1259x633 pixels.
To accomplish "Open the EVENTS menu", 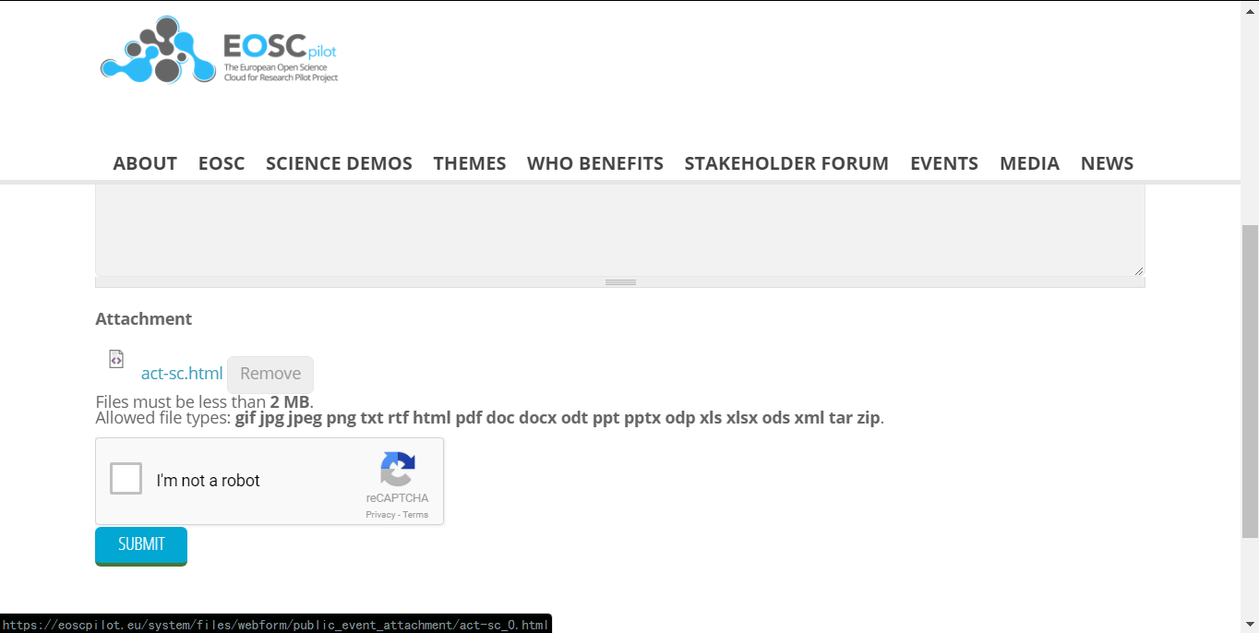I will pyautogui.click(x=944, y=163).
